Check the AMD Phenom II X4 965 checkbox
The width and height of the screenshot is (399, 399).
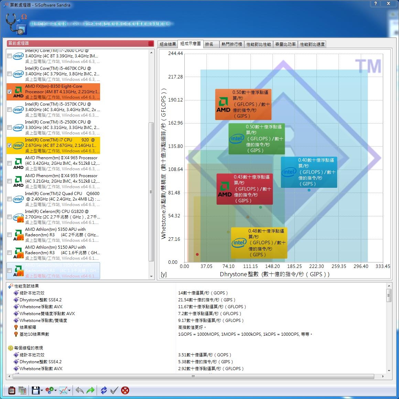pyautogui.click(x=9, y=163)
